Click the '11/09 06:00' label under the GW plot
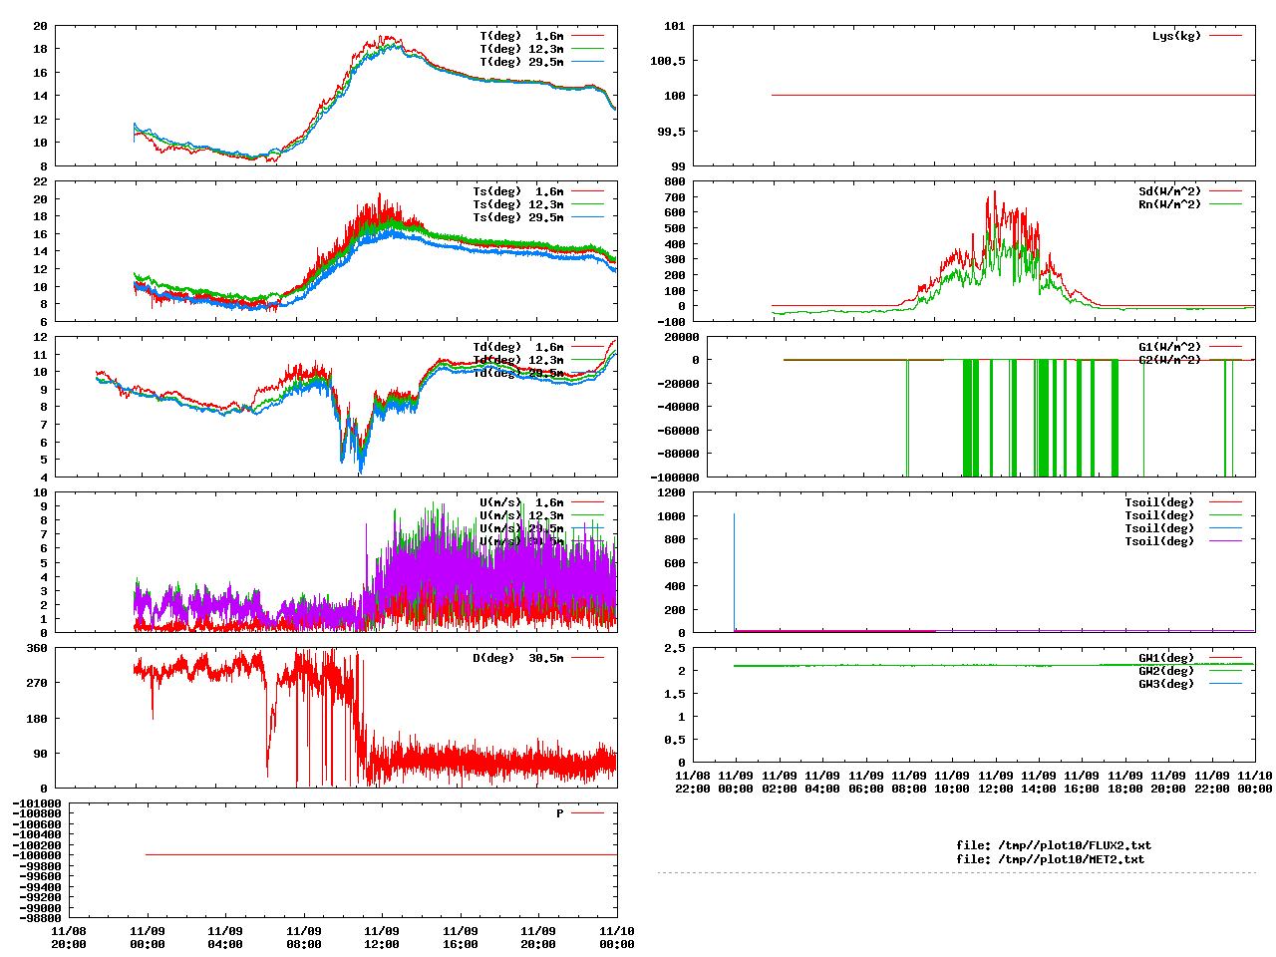Viewport: 1276px width, 957px height. 865,782
